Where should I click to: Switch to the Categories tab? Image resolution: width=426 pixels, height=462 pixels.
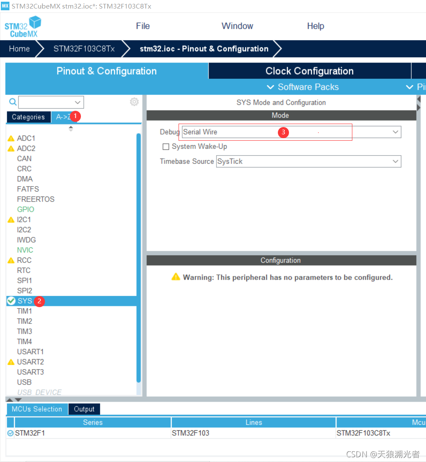28,117
